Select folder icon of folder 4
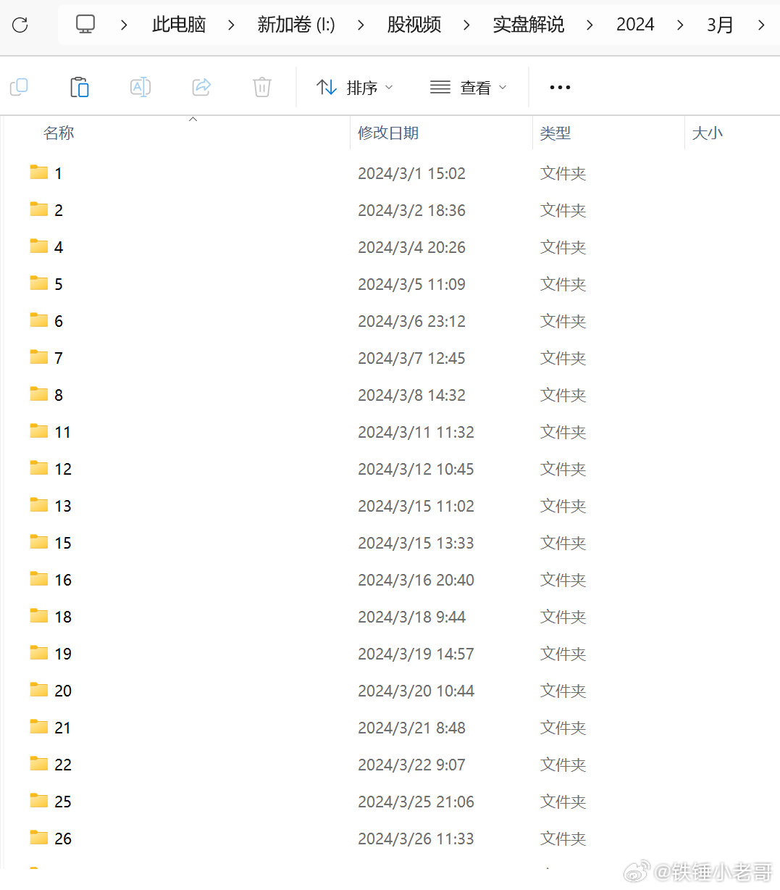This screenshot has height=890, width=780. click(39, 246)
